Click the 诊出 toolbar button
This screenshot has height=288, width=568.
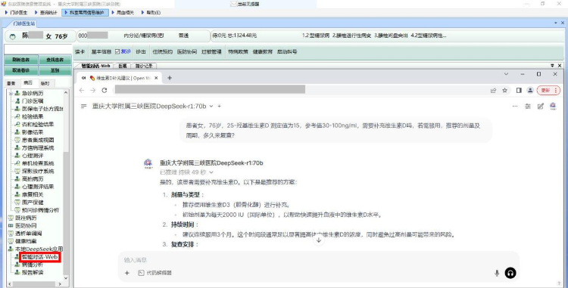(x=141, y=51)
